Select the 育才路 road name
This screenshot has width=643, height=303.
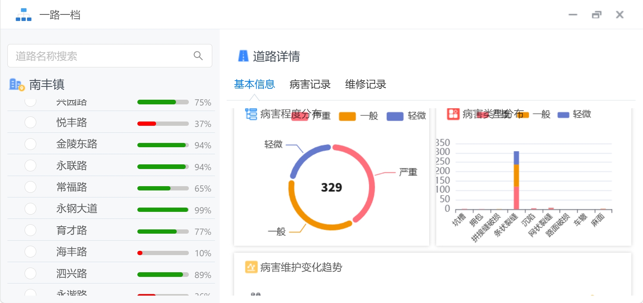point(72,230)
